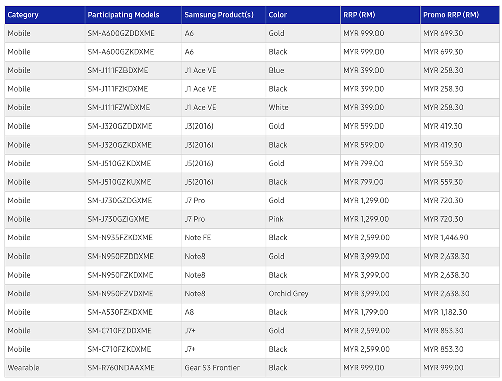
Task: Click the A8 product cell
Action: (189, 312)
